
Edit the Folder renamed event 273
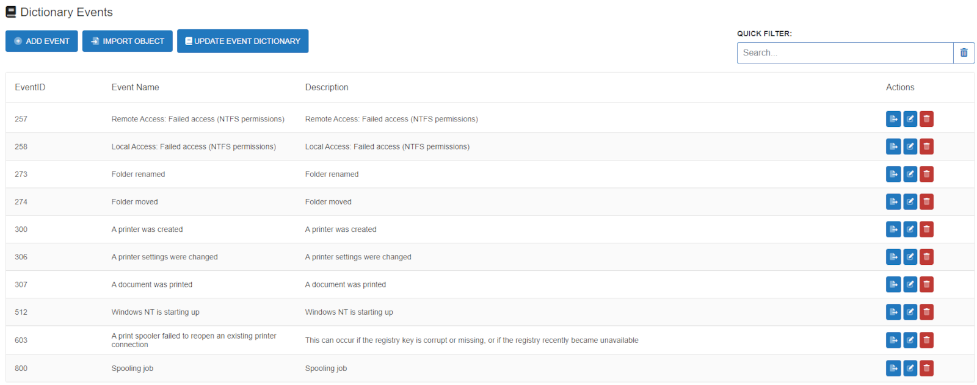pos(910,174)
